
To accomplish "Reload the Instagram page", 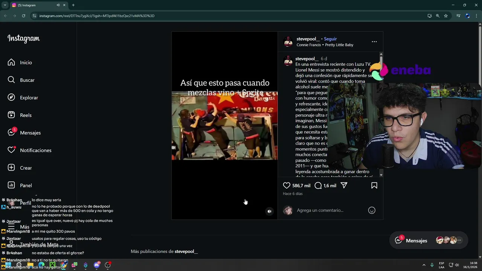I will (23, 16).
